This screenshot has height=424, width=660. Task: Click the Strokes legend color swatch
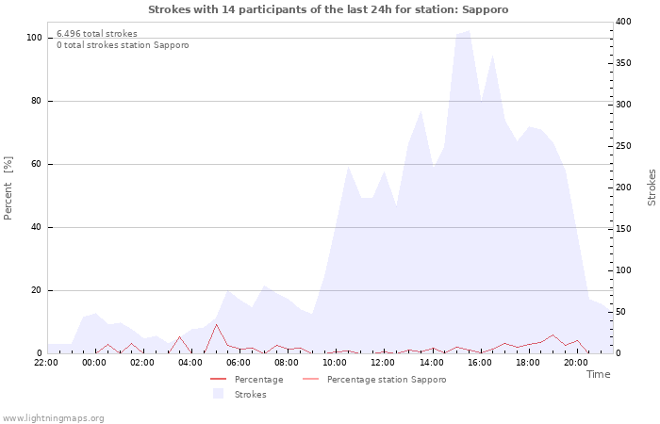click(x=218, y=394)
